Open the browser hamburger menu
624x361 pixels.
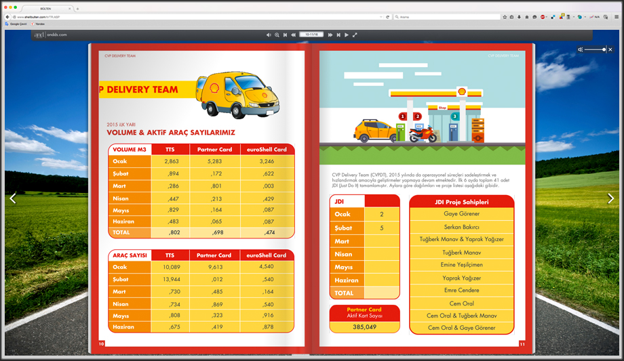[617, 17]
